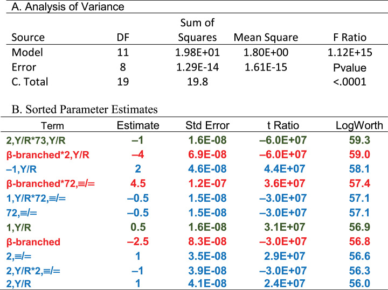Click the F ratio value 1.12E+15
This screenshot has height=290, width=388.
click(350, 52)
